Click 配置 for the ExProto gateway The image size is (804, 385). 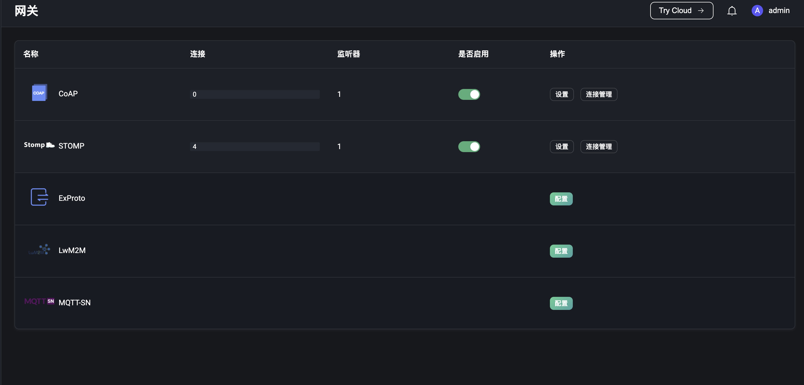pyautogui.click(x=561, y=199)
